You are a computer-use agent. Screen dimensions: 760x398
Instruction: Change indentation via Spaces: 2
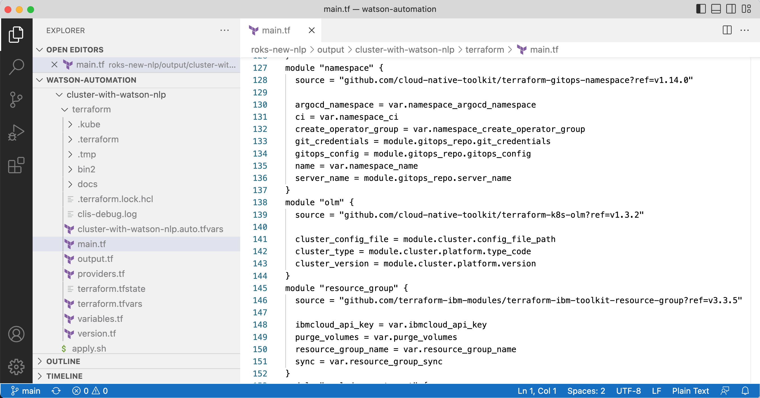click(x=586, y=391)
